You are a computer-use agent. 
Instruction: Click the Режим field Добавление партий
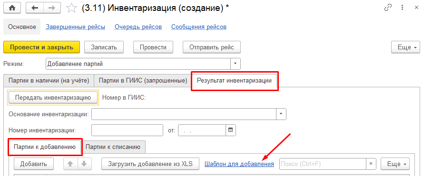[x=138, y=64]
